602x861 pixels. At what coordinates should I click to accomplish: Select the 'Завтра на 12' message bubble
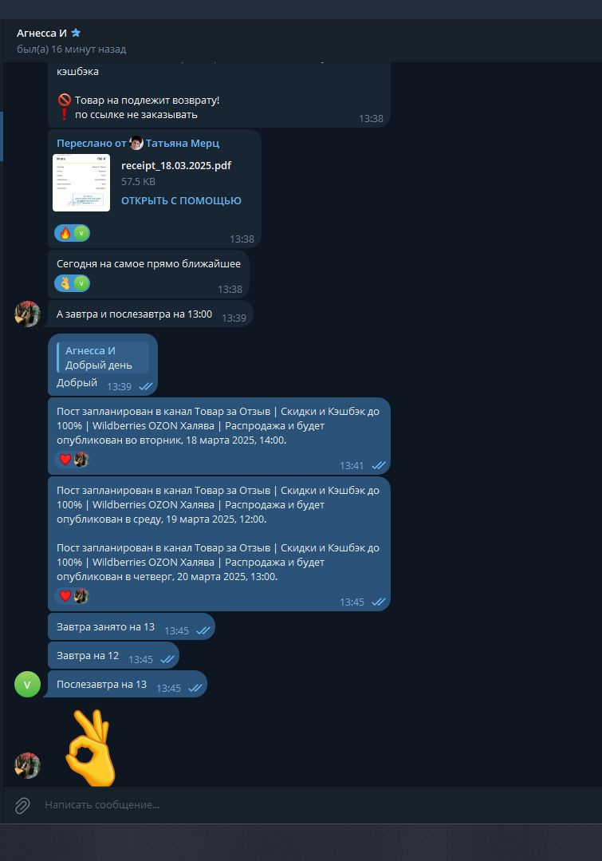113,656
